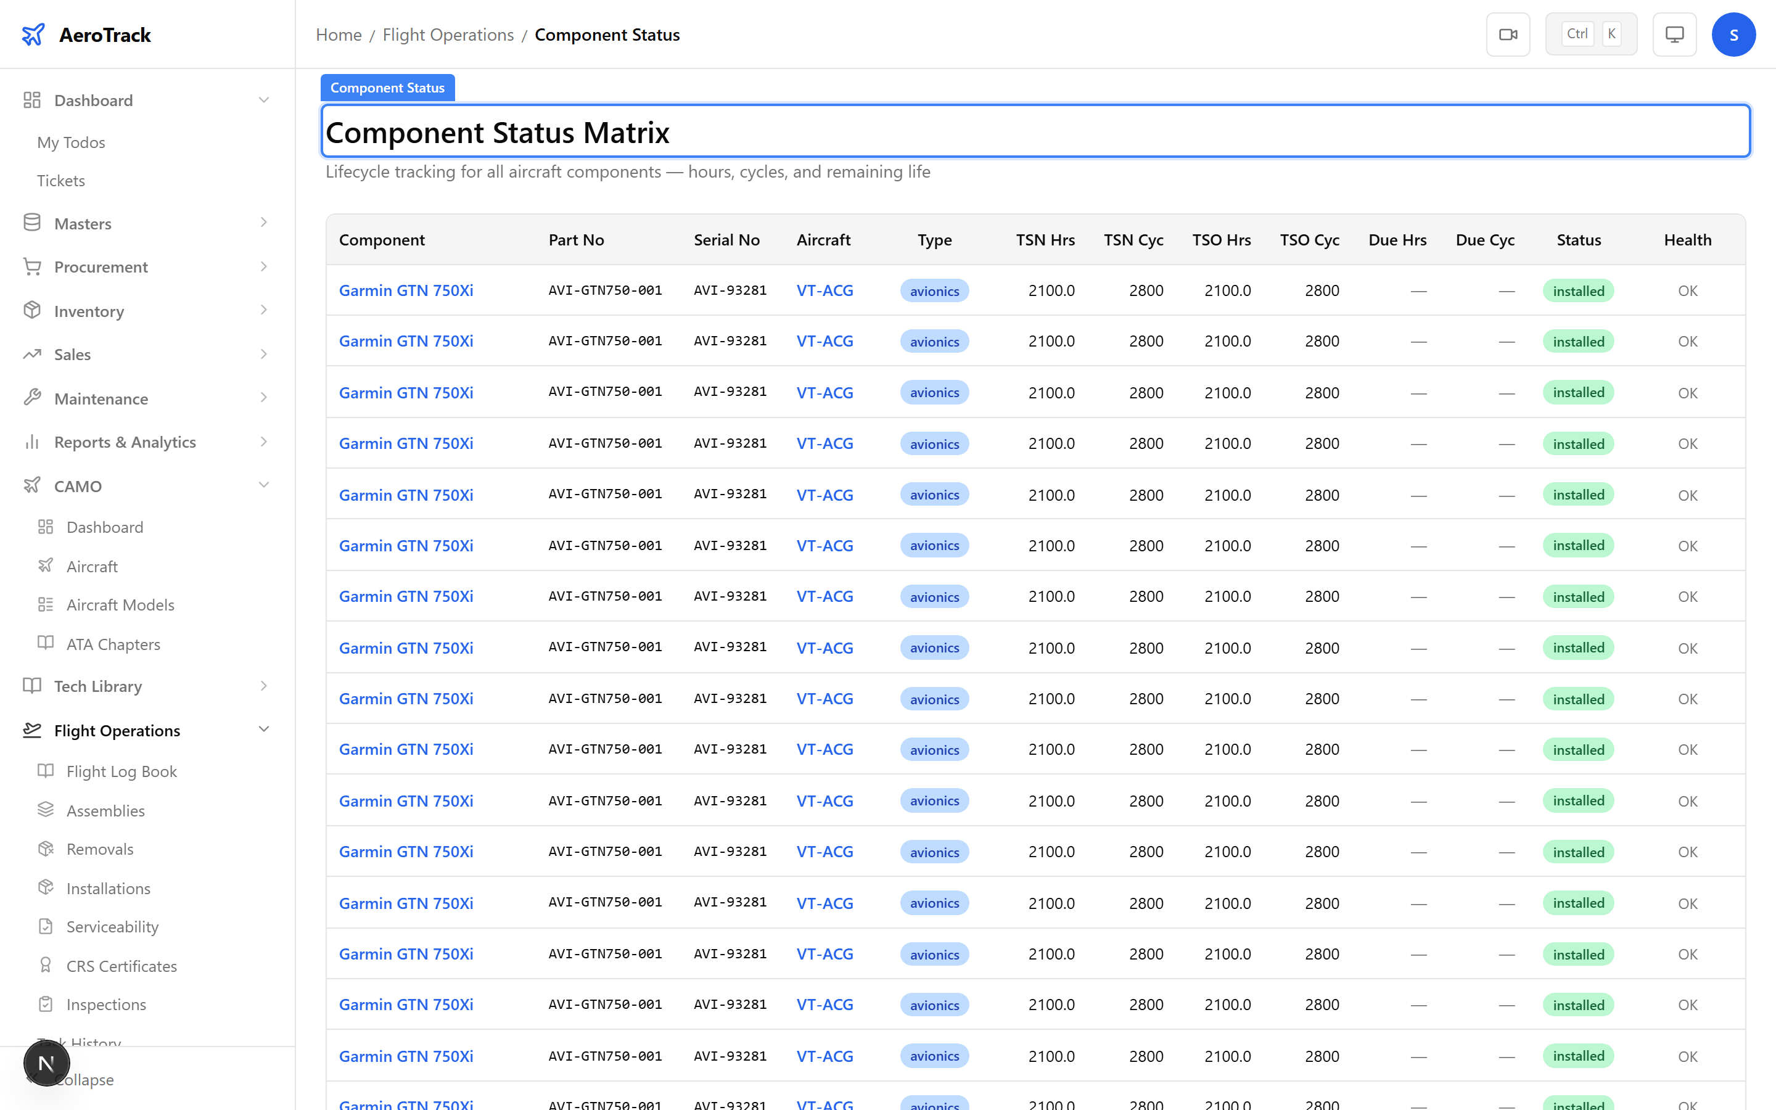Select the CAMO airplane icon

coord(31,485)
